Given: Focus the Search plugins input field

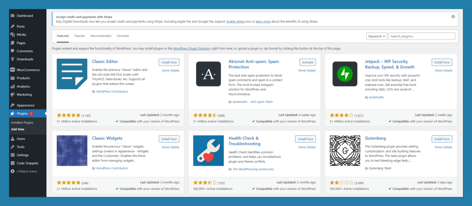Looking at the screenshot, I should (x=422, y=36).
